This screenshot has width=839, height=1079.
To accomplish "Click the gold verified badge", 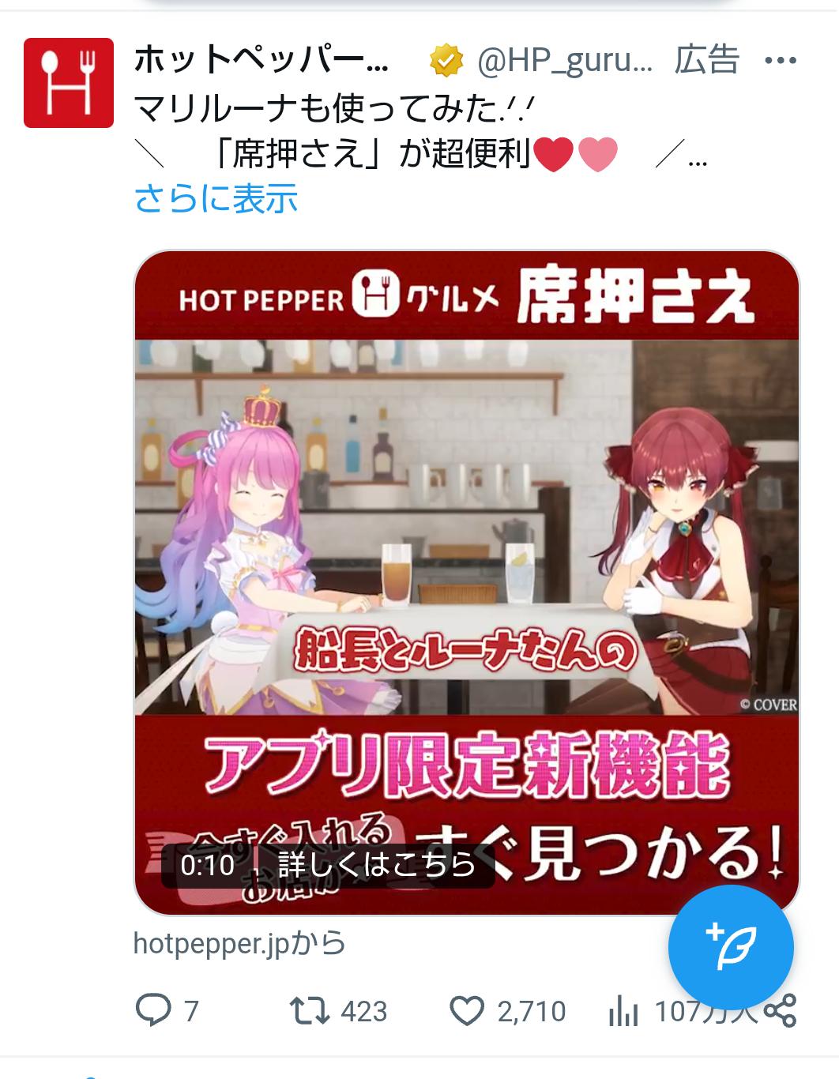I will click(446, 61).
